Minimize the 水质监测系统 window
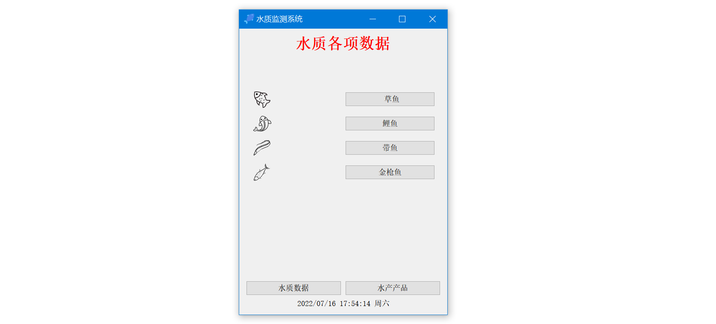 373,19
